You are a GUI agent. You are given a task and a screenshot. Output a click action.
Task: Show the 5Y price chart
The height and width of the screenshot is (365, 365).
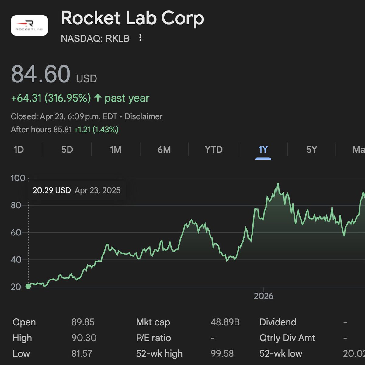(x=311, y=150)
